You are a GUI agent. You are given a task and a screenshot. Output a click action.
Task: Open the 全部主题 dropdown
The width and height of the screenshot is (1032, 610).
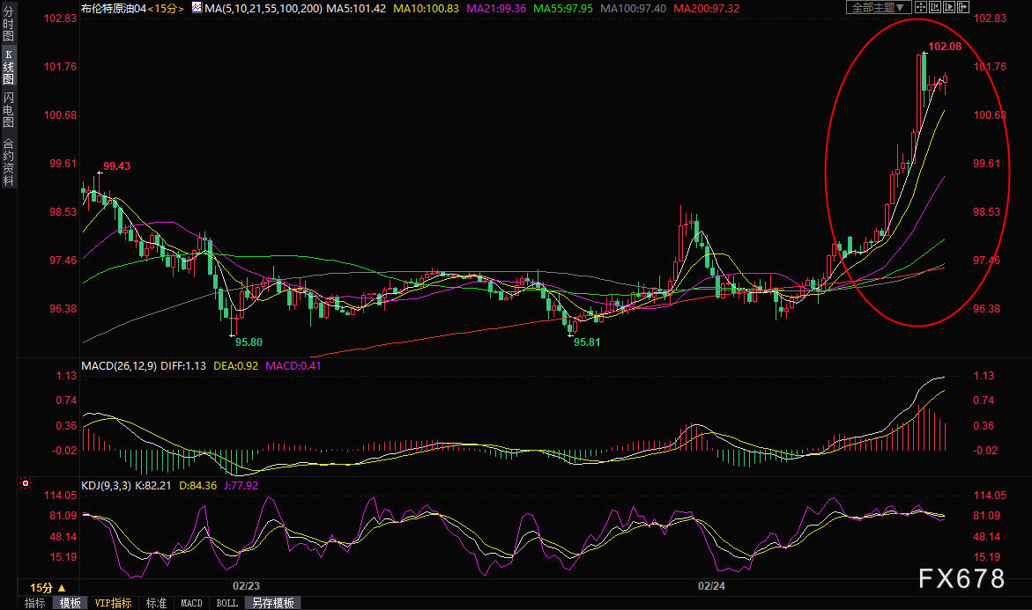(x=879, y=7)
